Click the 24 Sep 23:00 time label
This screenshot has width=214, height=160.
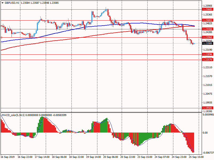pyautogui.click(x=179, y=157)
